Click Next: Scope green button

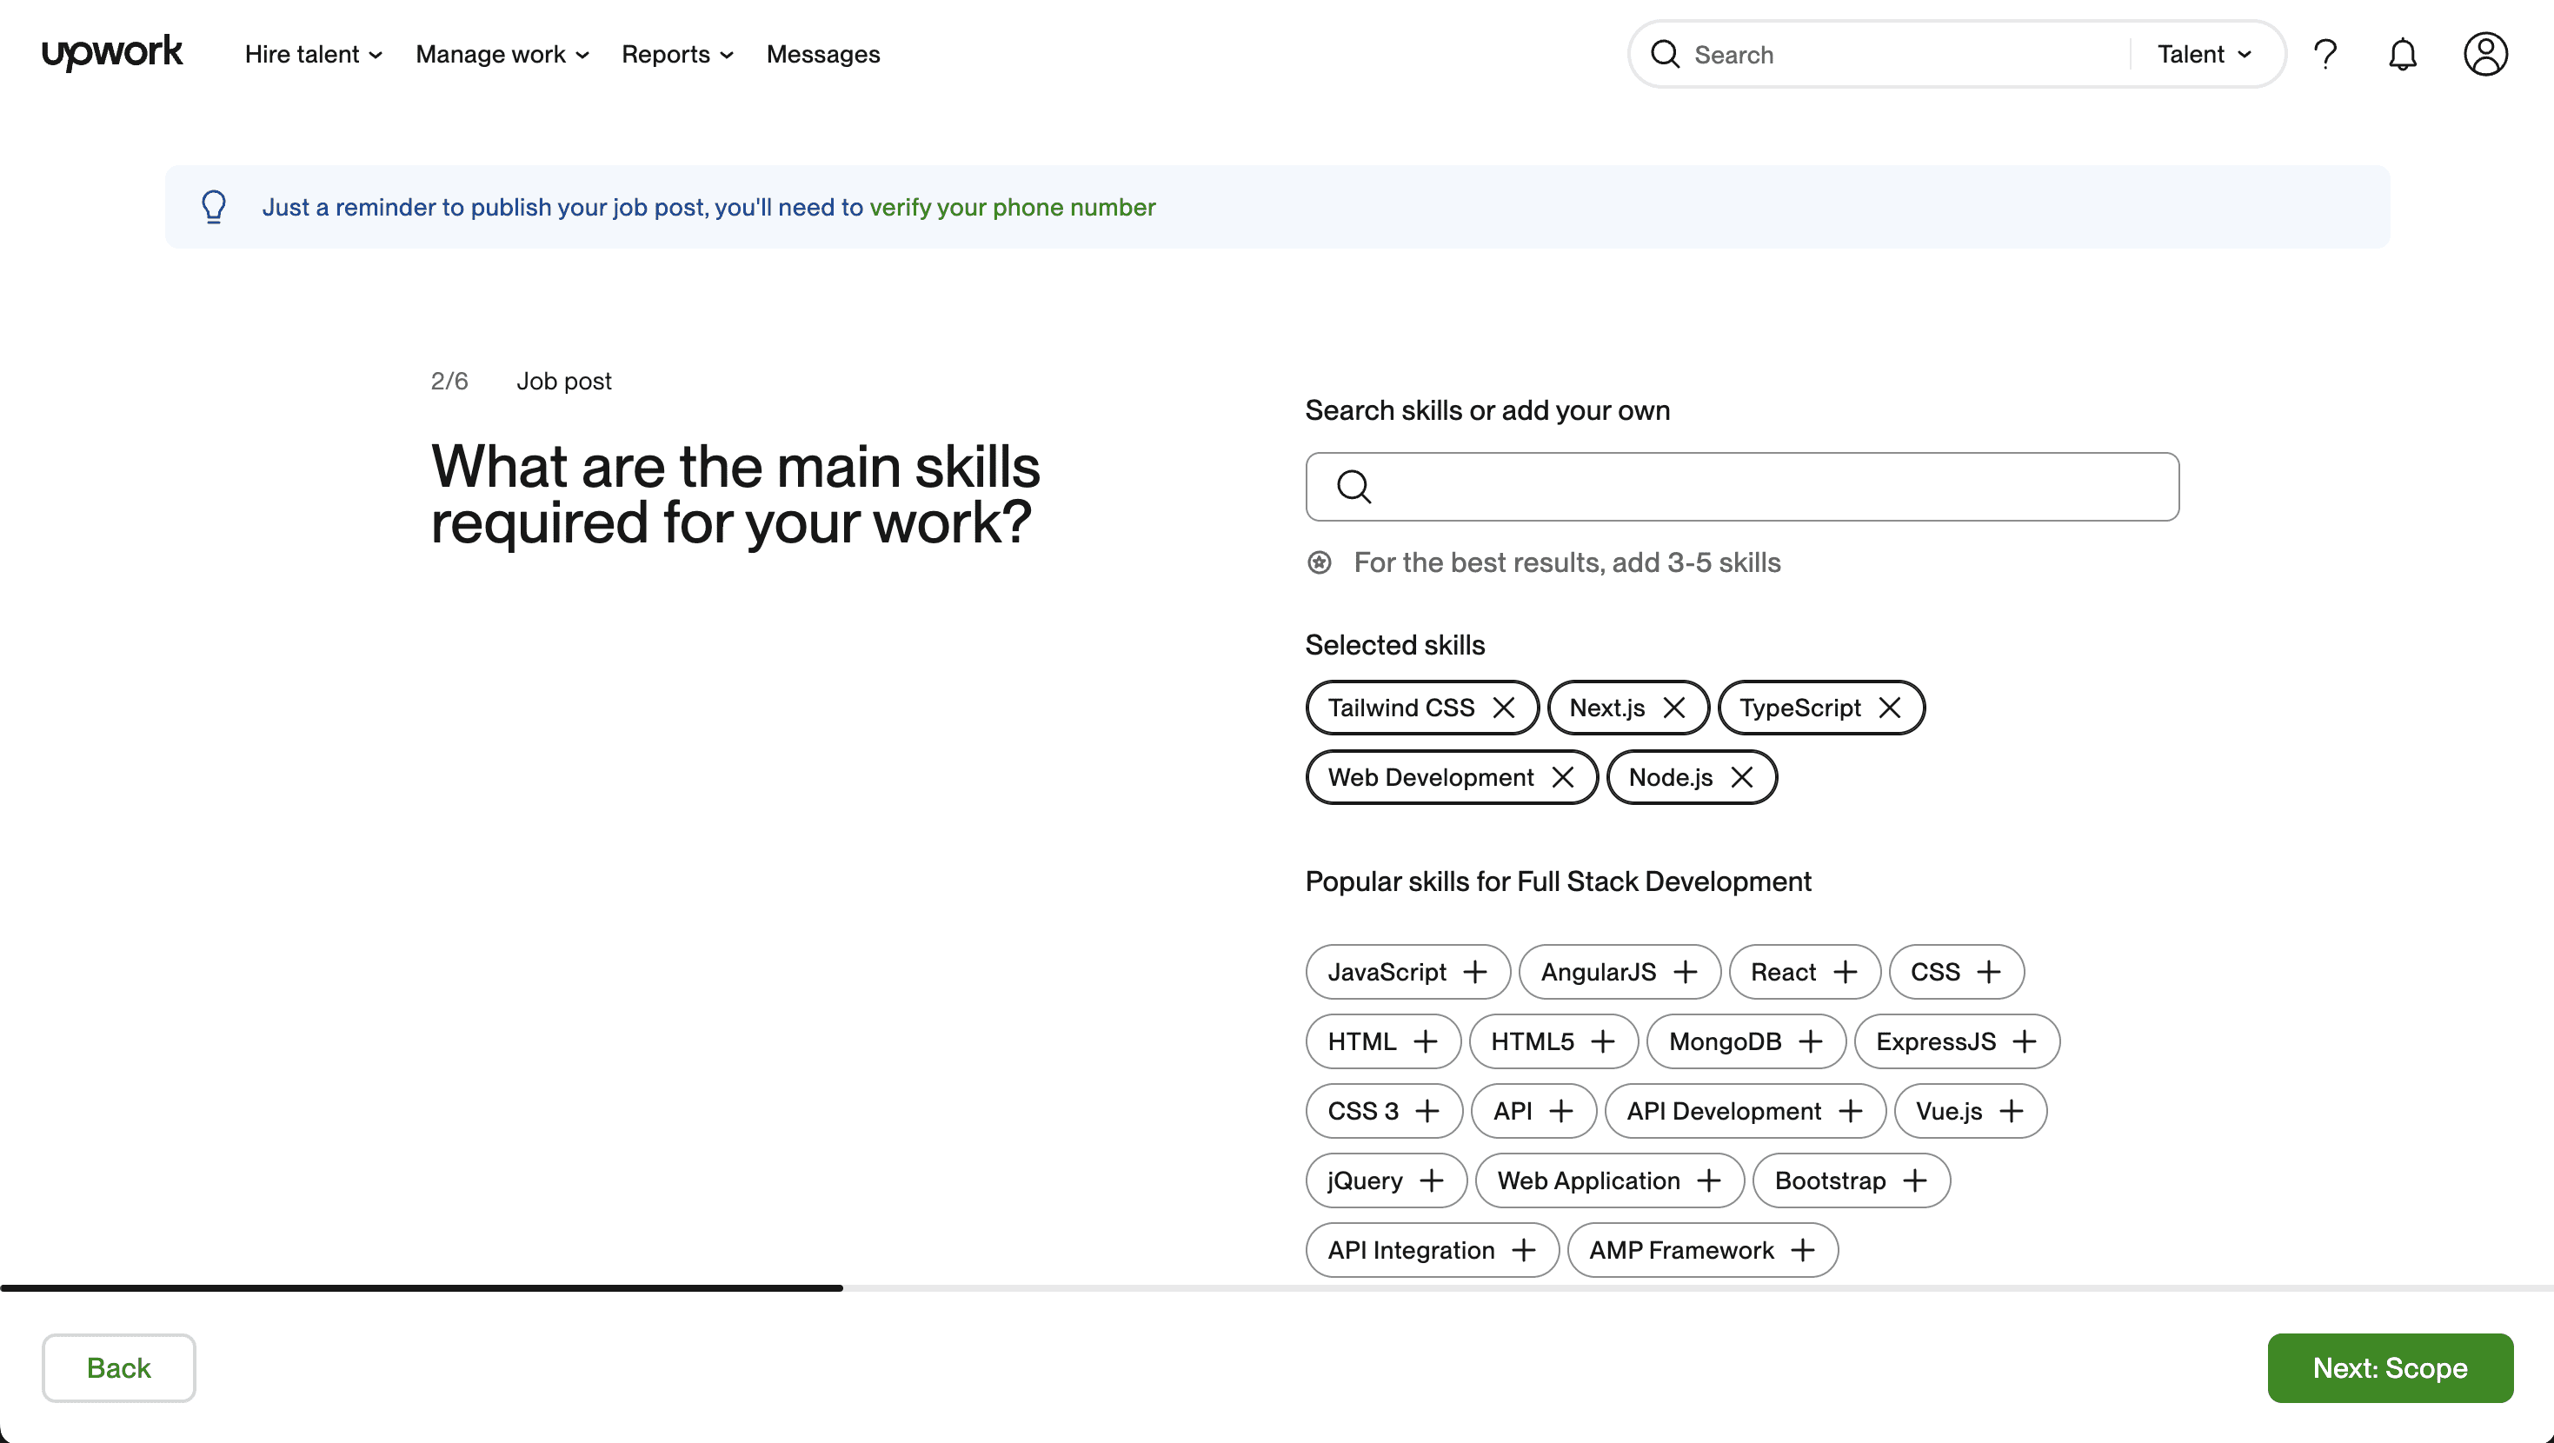pos(2391,1367)
